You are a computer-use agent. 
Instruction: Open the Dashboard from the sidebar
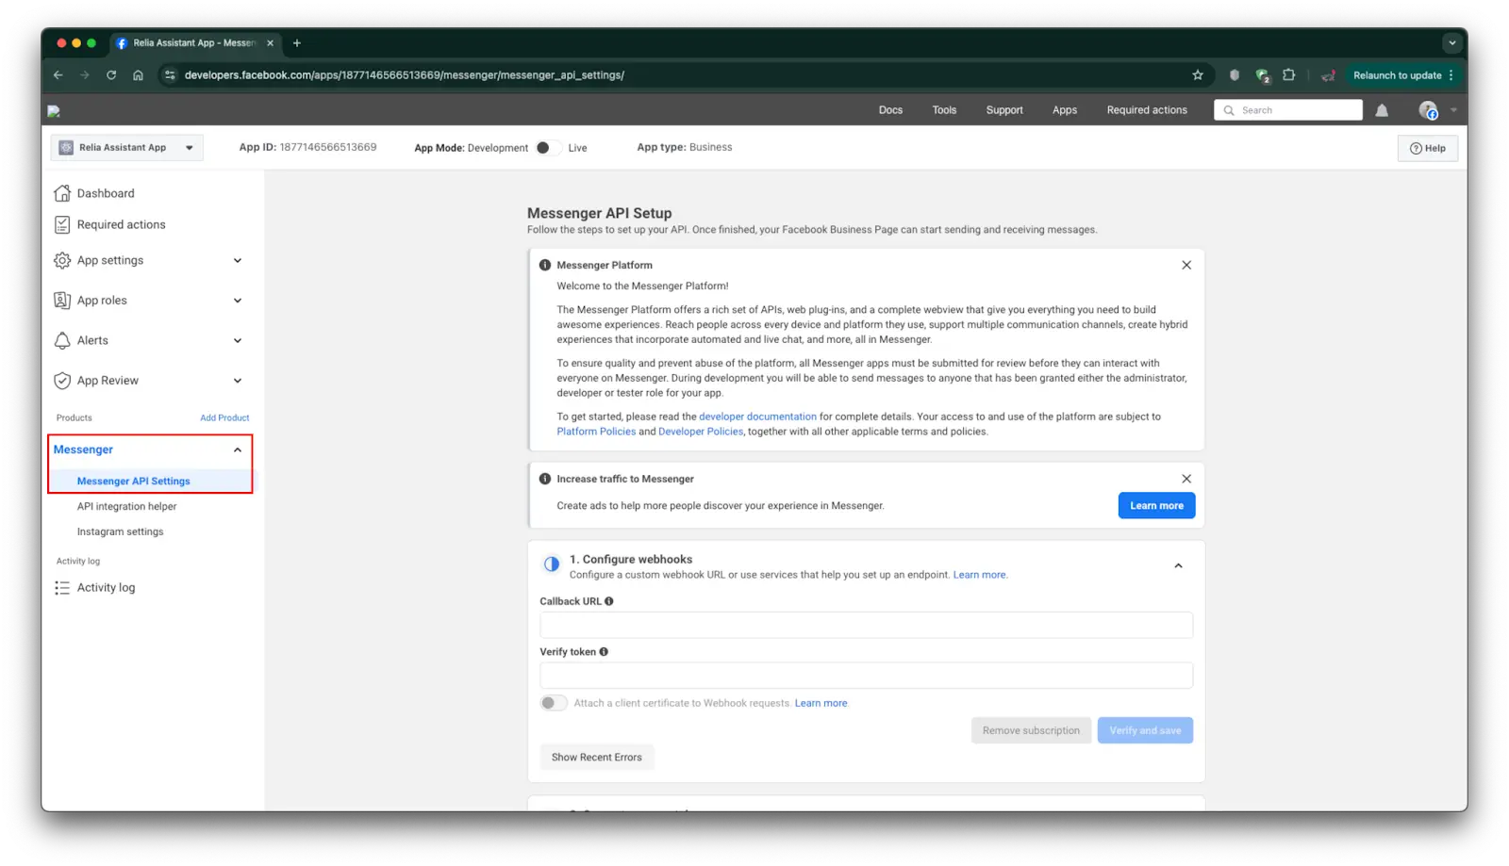point(105,192)
